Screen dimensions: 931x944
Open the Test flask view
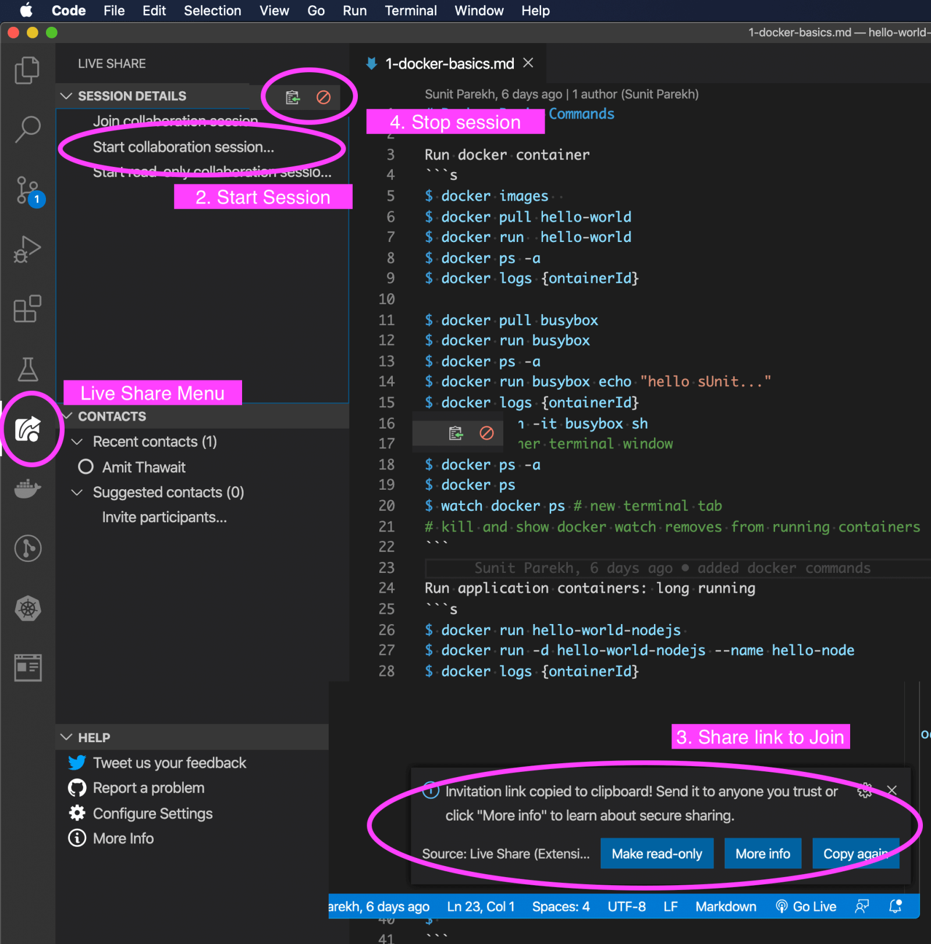pos(27,369)
